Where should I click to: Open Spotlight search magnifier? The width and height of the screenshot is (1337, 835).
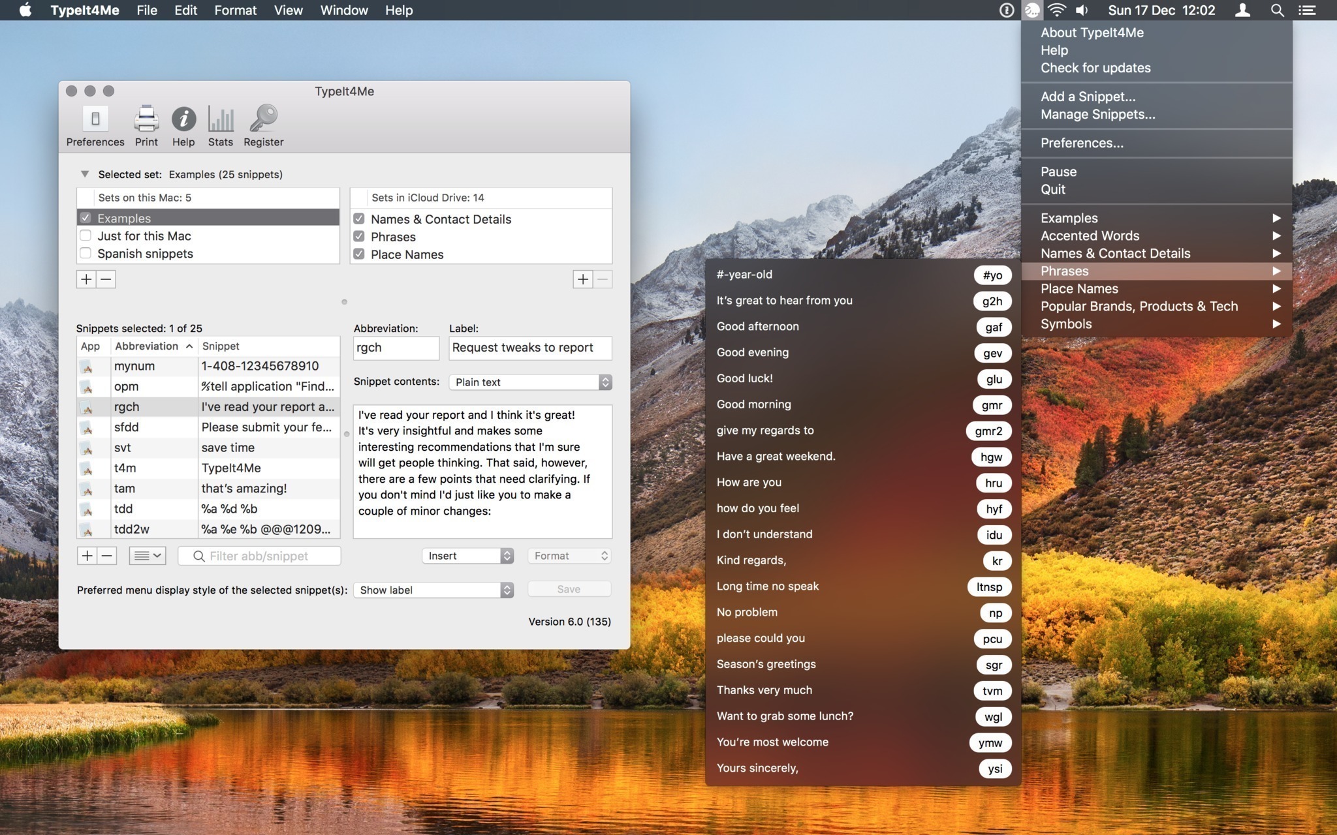coord(1278,10)
